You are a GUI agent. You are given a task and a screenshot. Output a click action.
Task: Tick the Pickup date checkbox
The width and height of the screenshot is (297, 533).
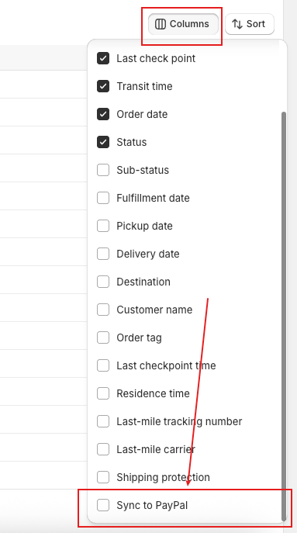103,226
